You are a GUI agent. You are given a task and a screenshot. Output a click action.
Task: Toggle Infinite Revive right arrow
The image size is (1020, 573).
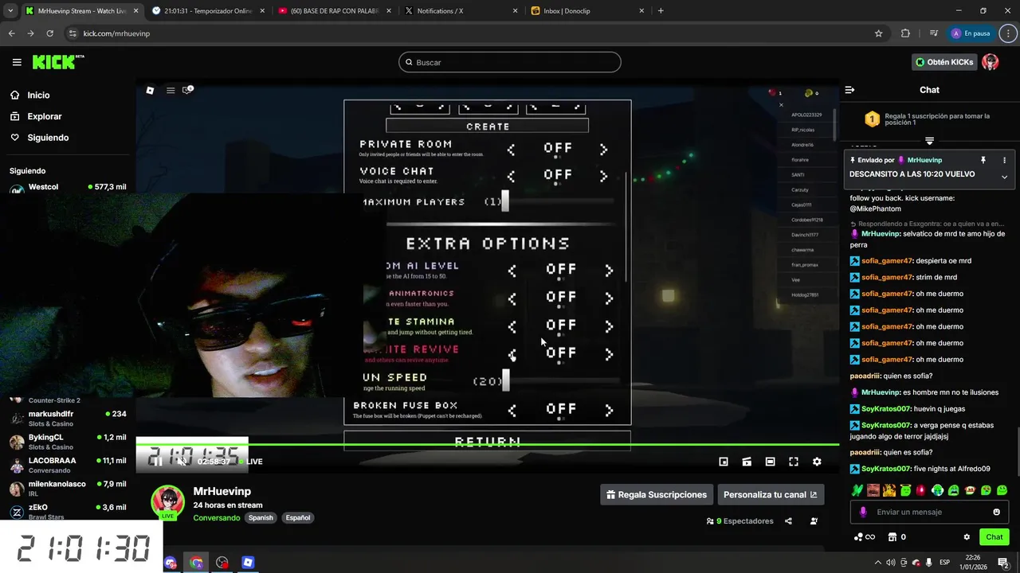[609, 354]
